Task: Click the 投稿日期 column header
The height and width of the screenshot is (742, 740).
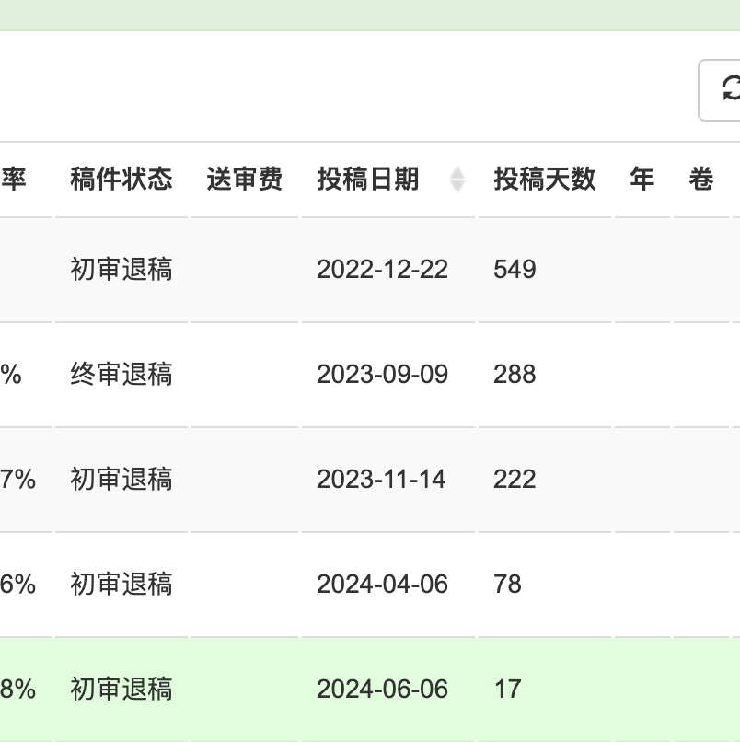Action: point(367,179)
